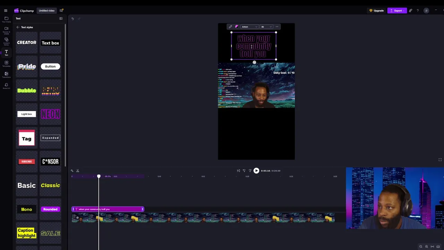Use the Caption highlight text style
444x250 pixels.
point(27,233)
